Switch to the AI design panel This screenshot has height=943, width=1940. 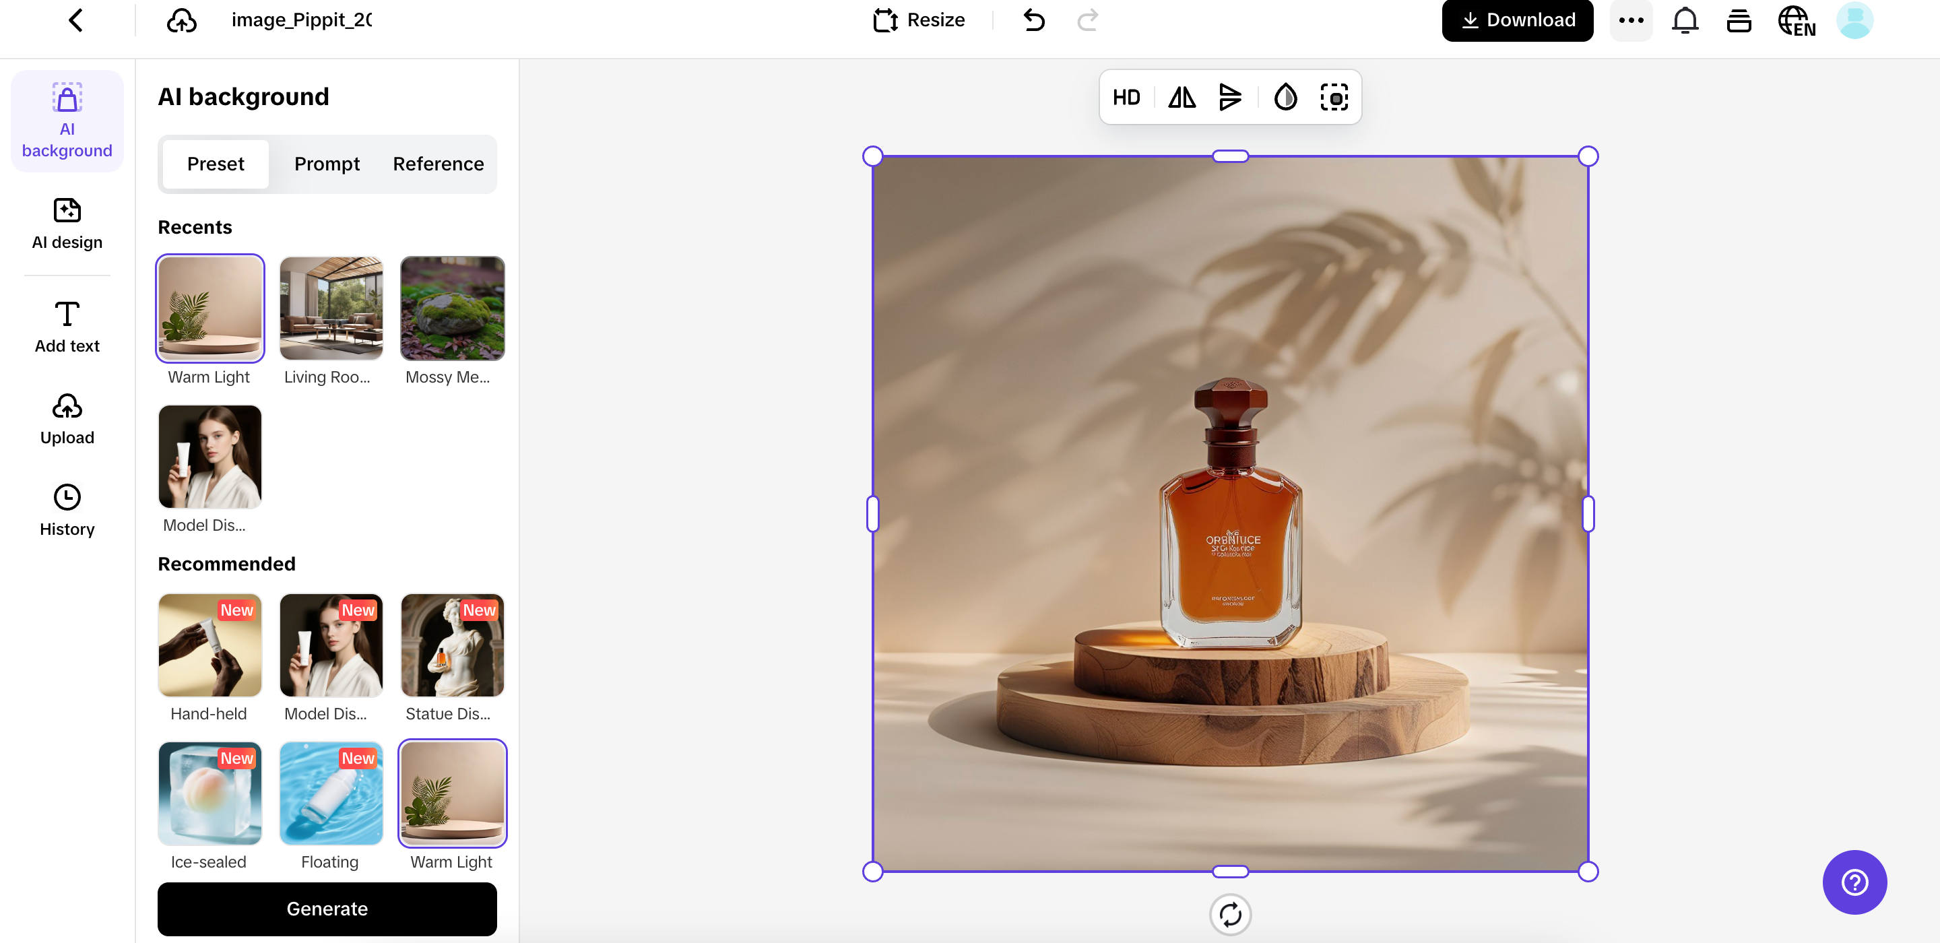click(x=66, y=224)
